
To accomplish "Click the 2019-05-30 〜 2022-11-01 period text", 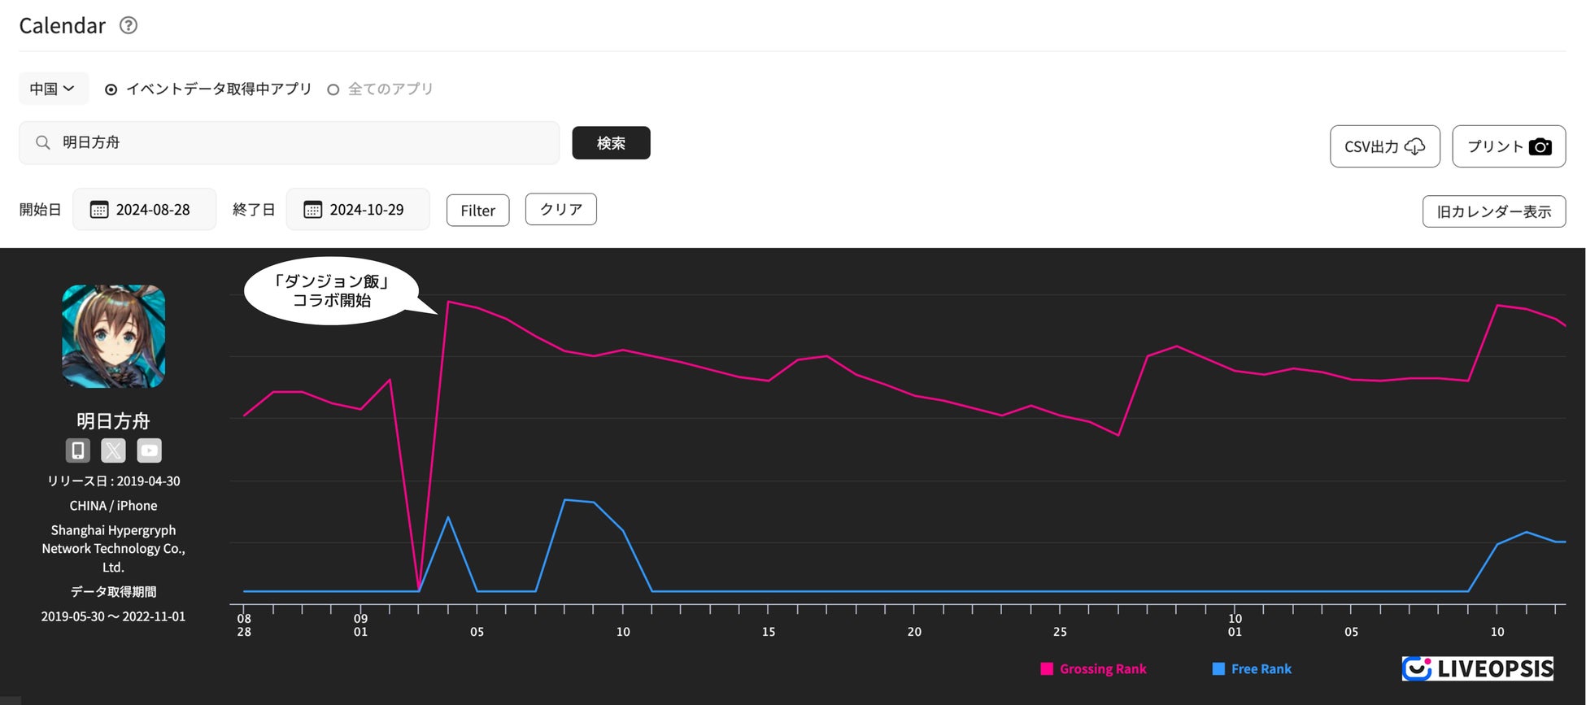I will [x=114, y=616].
